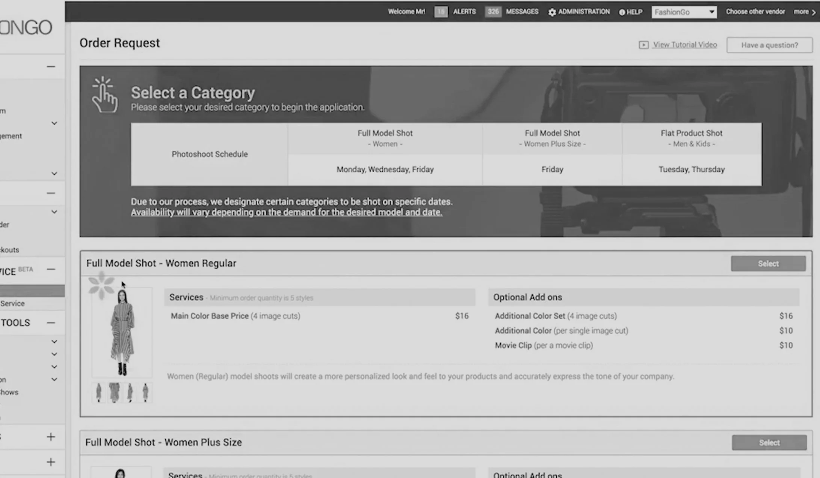Open the View Tutorial Video link
Image resolution: width=820 pixels, height=478 pixels.
pos(684,45)
